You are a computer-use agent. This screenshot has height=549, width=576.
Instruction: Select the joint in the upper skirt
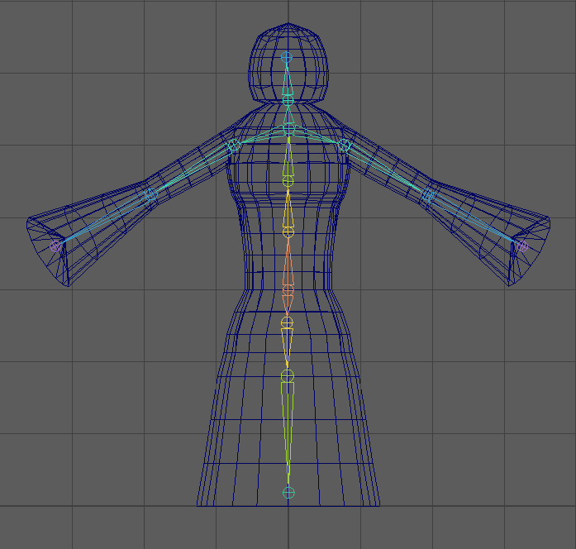pyautogui.click(x=287, y=376)
